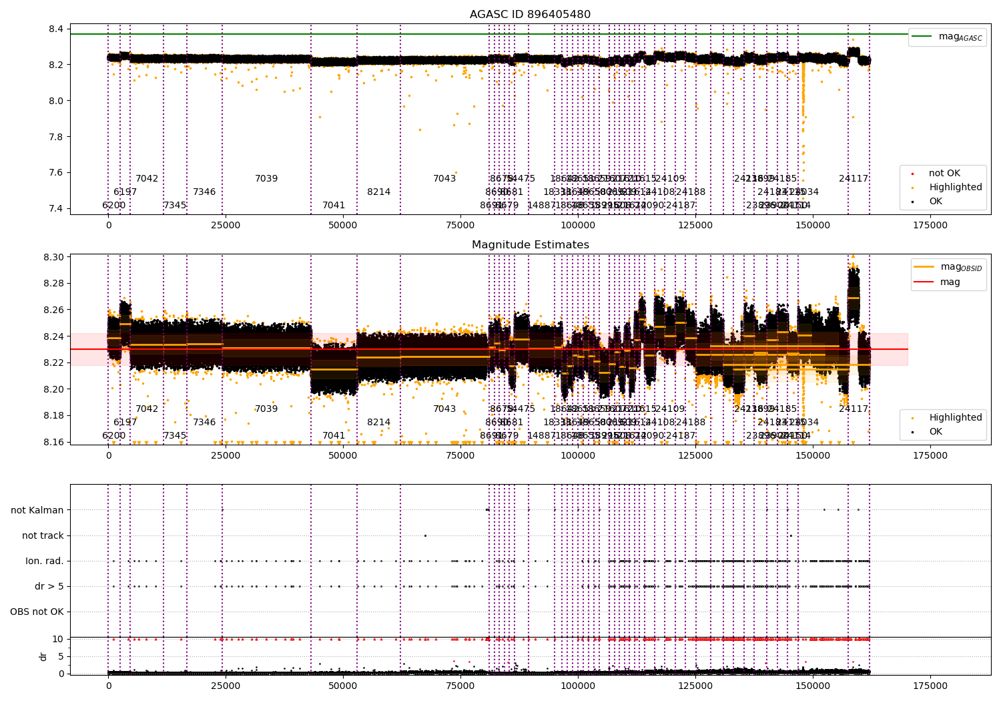Click obsid label '7039' in the top plot
Image resolution: width=1001 pixels, height=701 pixels.
266,179
